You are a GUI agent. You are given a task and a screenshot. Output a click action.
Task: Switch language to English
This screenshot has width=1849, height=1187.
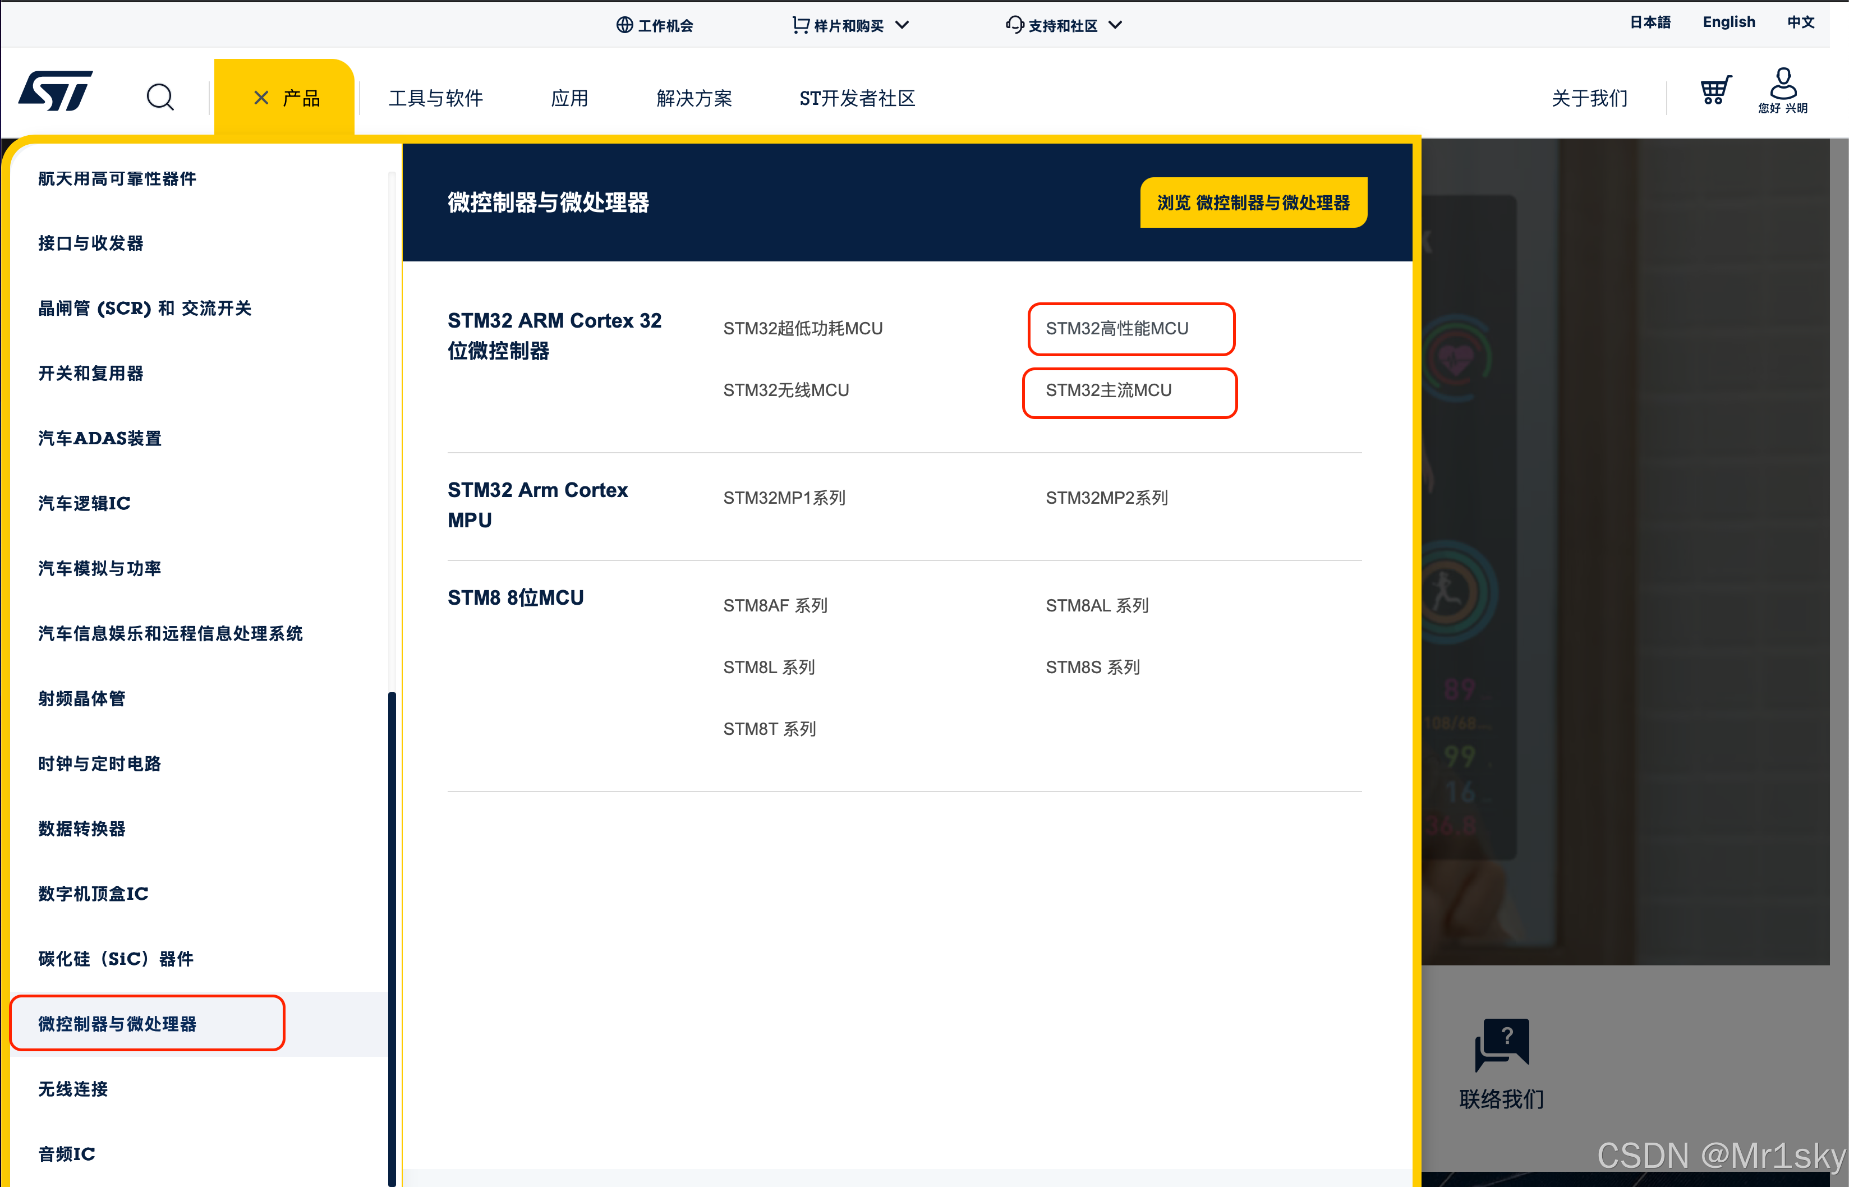point(1728,22)
